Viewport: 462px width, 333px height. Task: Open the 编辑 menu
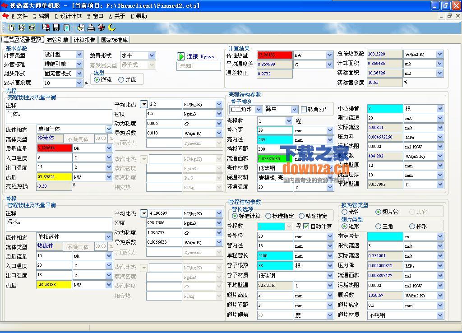click(x=41, y=16)
